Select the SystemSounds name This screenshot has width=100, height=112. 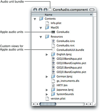65,94
